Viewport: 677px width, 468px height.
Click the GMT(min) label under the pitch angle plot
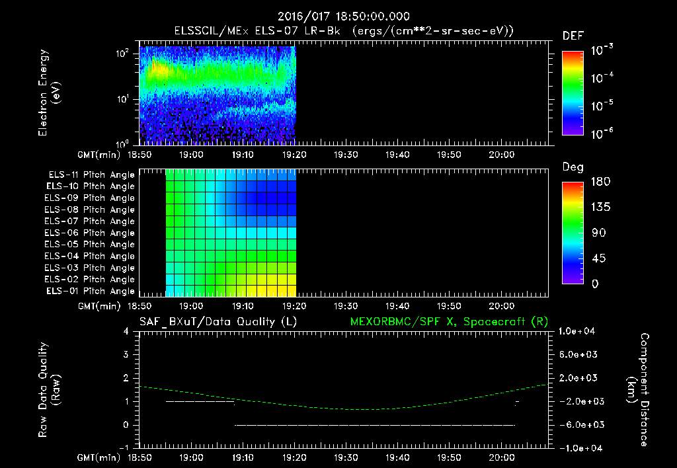(x=99, y=307)
